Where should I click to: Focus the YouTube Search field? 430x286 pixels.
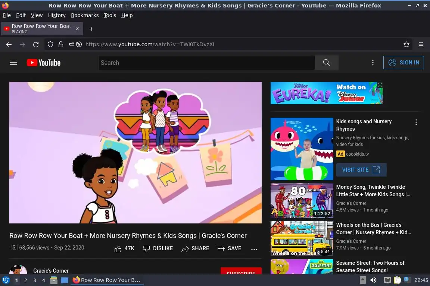click(206, 63)
